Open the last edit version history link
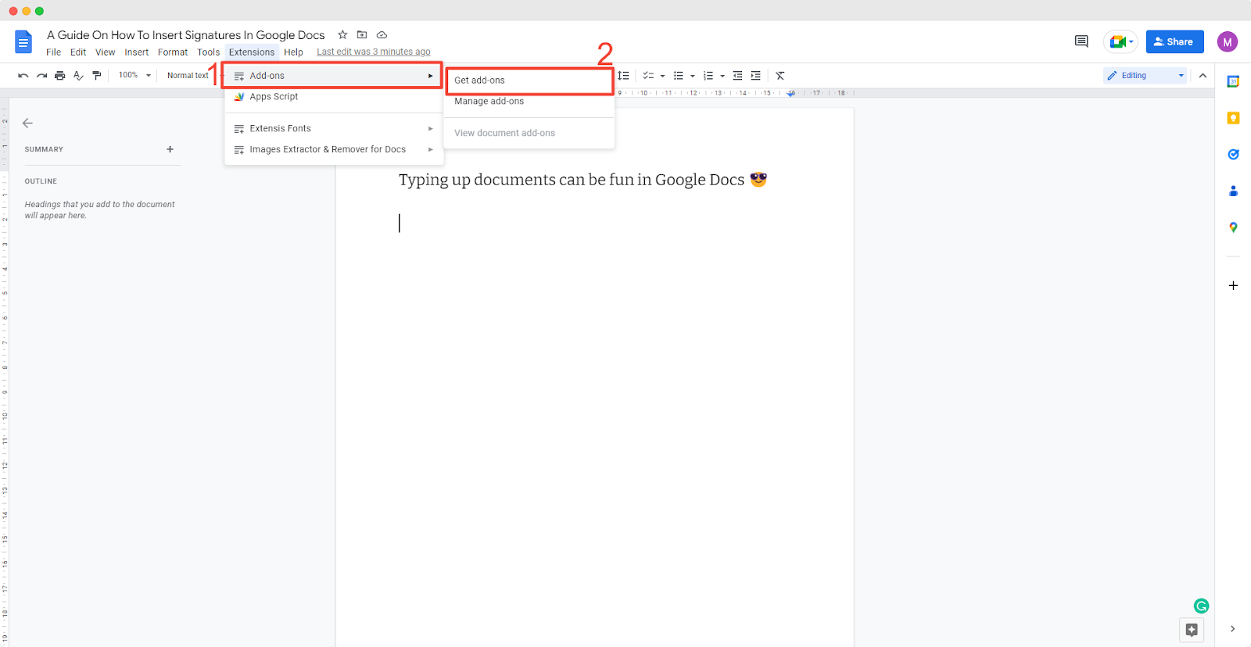 (x=374, y=52)
